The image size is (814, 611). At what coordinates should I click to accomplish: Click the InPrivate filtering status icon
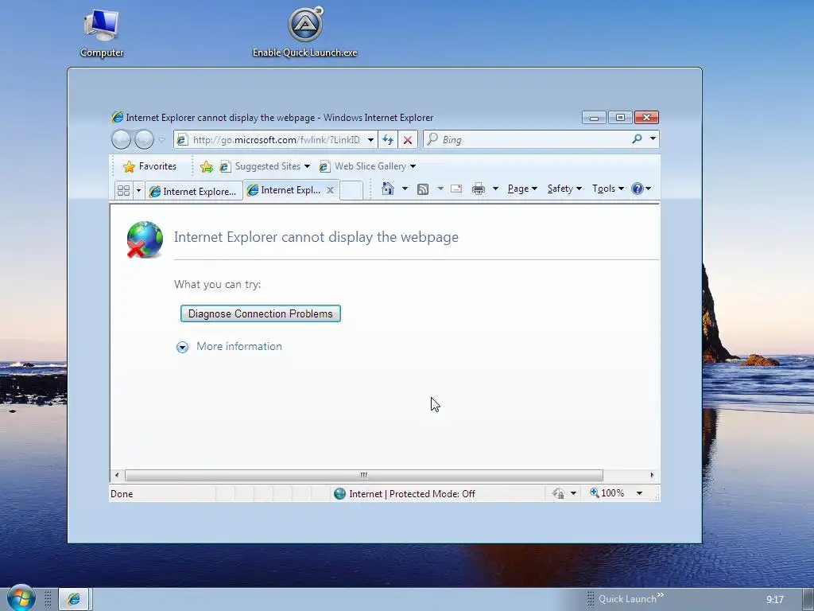point(558,493)
